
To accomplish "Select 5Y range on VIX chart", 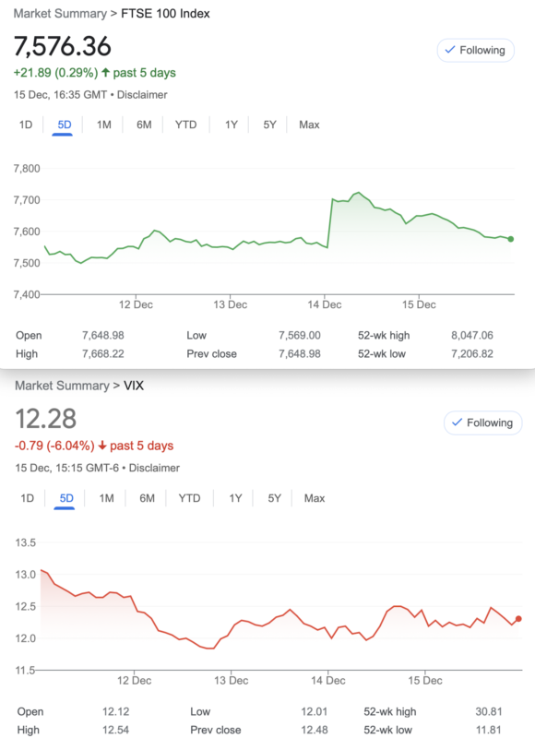I will (274, 498).
